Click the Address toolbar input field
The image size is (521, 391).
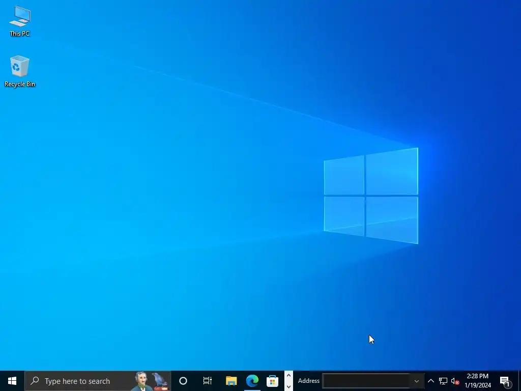pyautogui.click(x=366, y=381)
